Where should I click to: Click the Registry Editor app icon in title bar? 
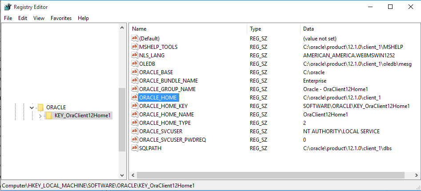click(x=8, y=7)
